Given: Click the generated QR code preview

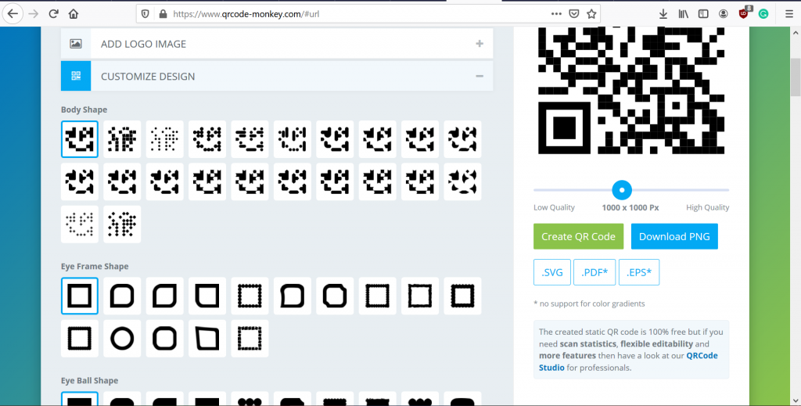Looking at the screenshot, I should coord(631,91).
